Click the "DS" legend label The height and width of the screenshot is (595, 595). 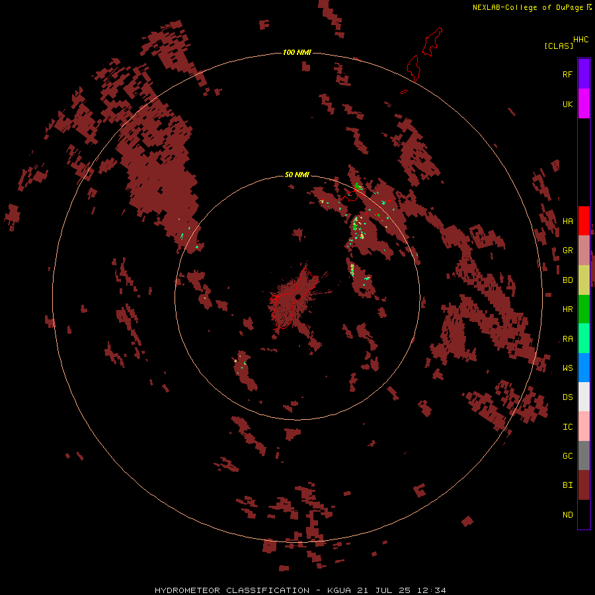point(567,397)
